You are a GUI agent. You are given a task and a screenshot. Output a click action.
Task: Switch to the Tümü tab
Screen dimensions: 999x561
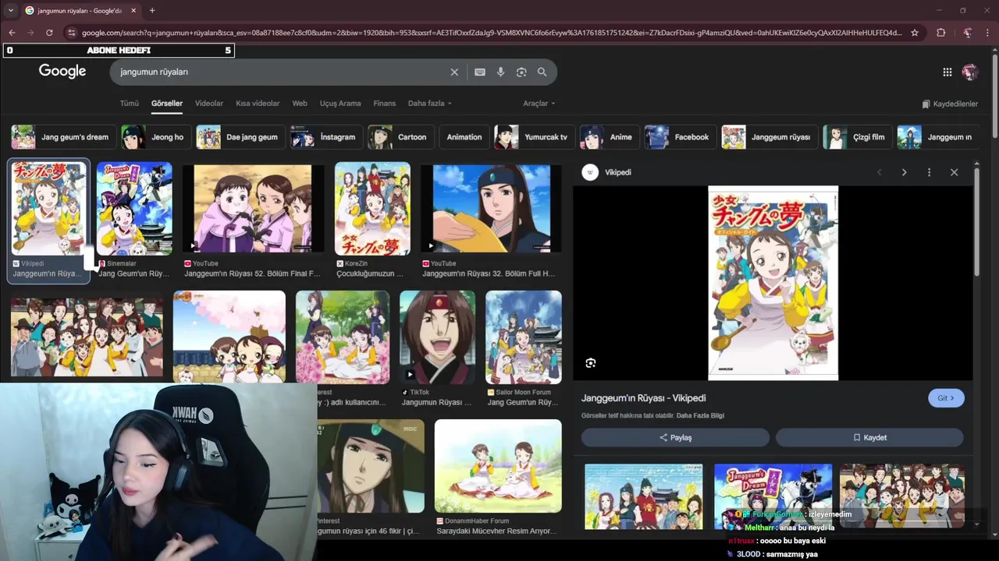click(129, 103)
